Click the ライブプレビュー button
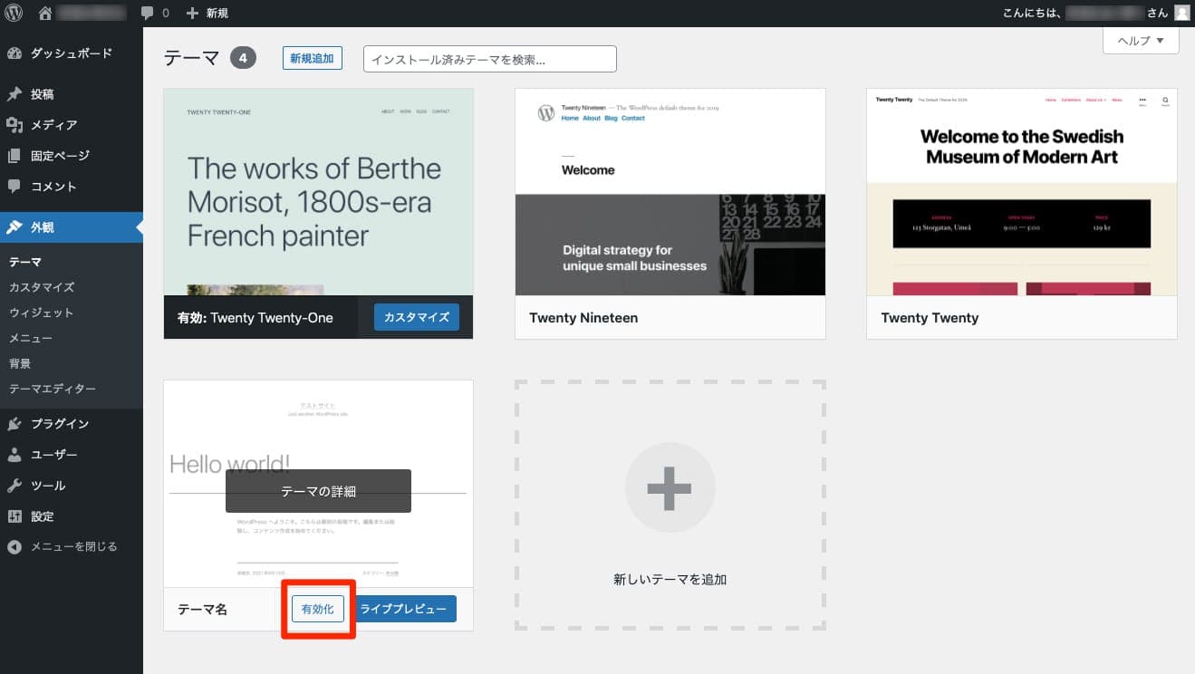This screenshot has width=1195, height=674. pos(403,609)
